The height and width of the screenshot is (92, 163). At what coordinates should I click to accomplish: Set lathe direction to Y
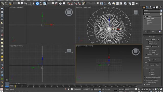tap(152, 60)
